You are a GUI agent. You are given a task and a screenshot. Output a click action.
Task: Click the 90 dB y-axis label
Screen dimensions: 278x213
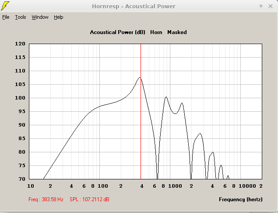coord(22,125)
